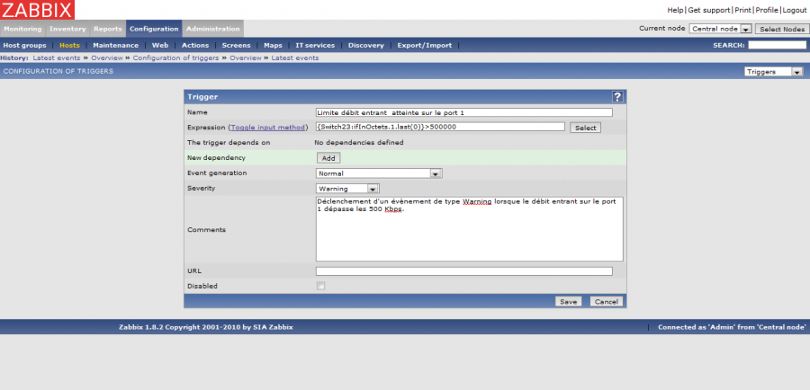Open the Discovery submenu item
810x390 pixels.
(x=365, y=46)
